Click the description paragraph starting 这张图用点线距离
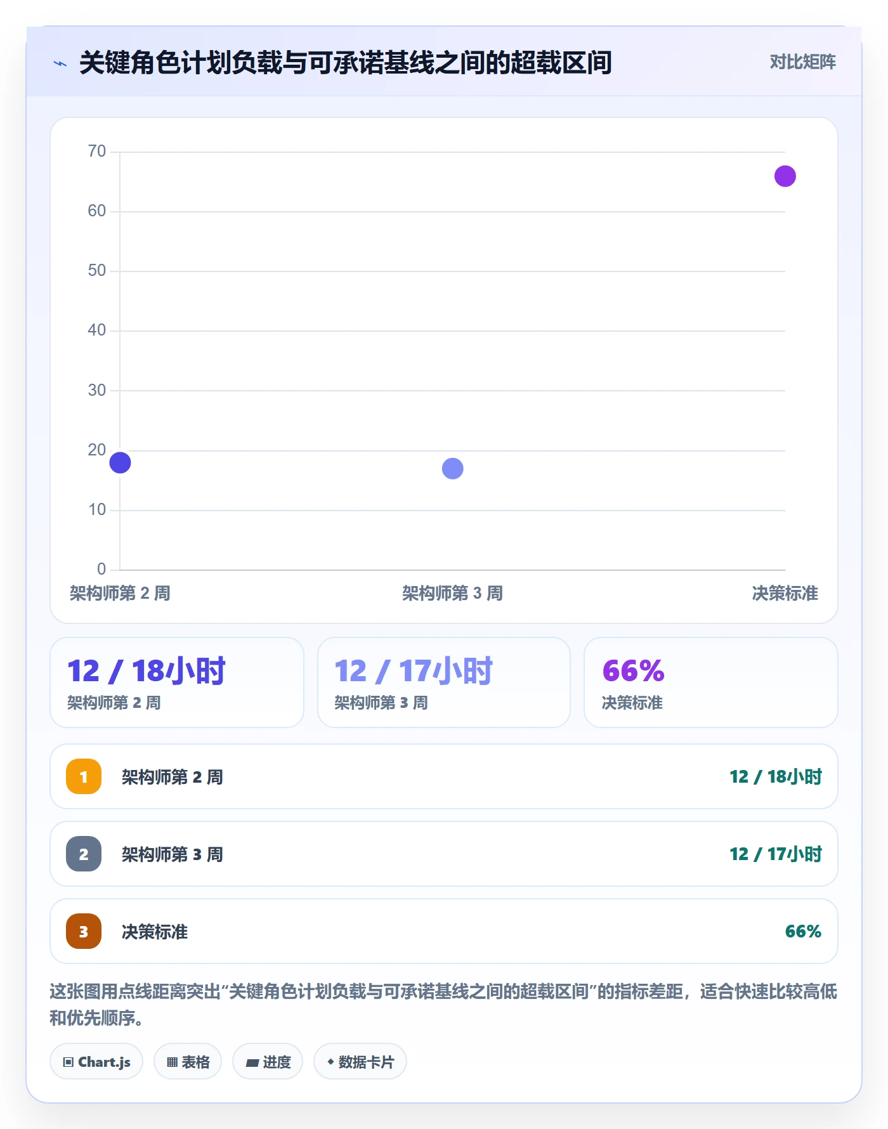Viewport: 888px width, 1129px height. [444, 1004]
